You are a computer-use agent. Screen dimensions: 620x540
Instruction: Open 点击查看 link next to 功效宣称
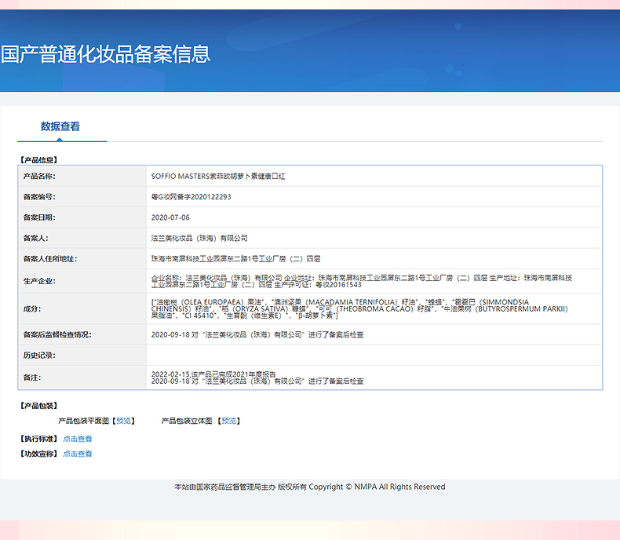tap(78, 454)
